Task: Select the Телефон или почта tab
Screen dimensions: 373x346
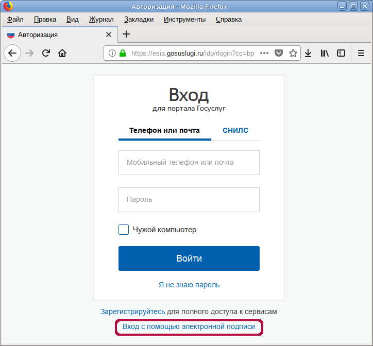Action: (x=165, y=130)
